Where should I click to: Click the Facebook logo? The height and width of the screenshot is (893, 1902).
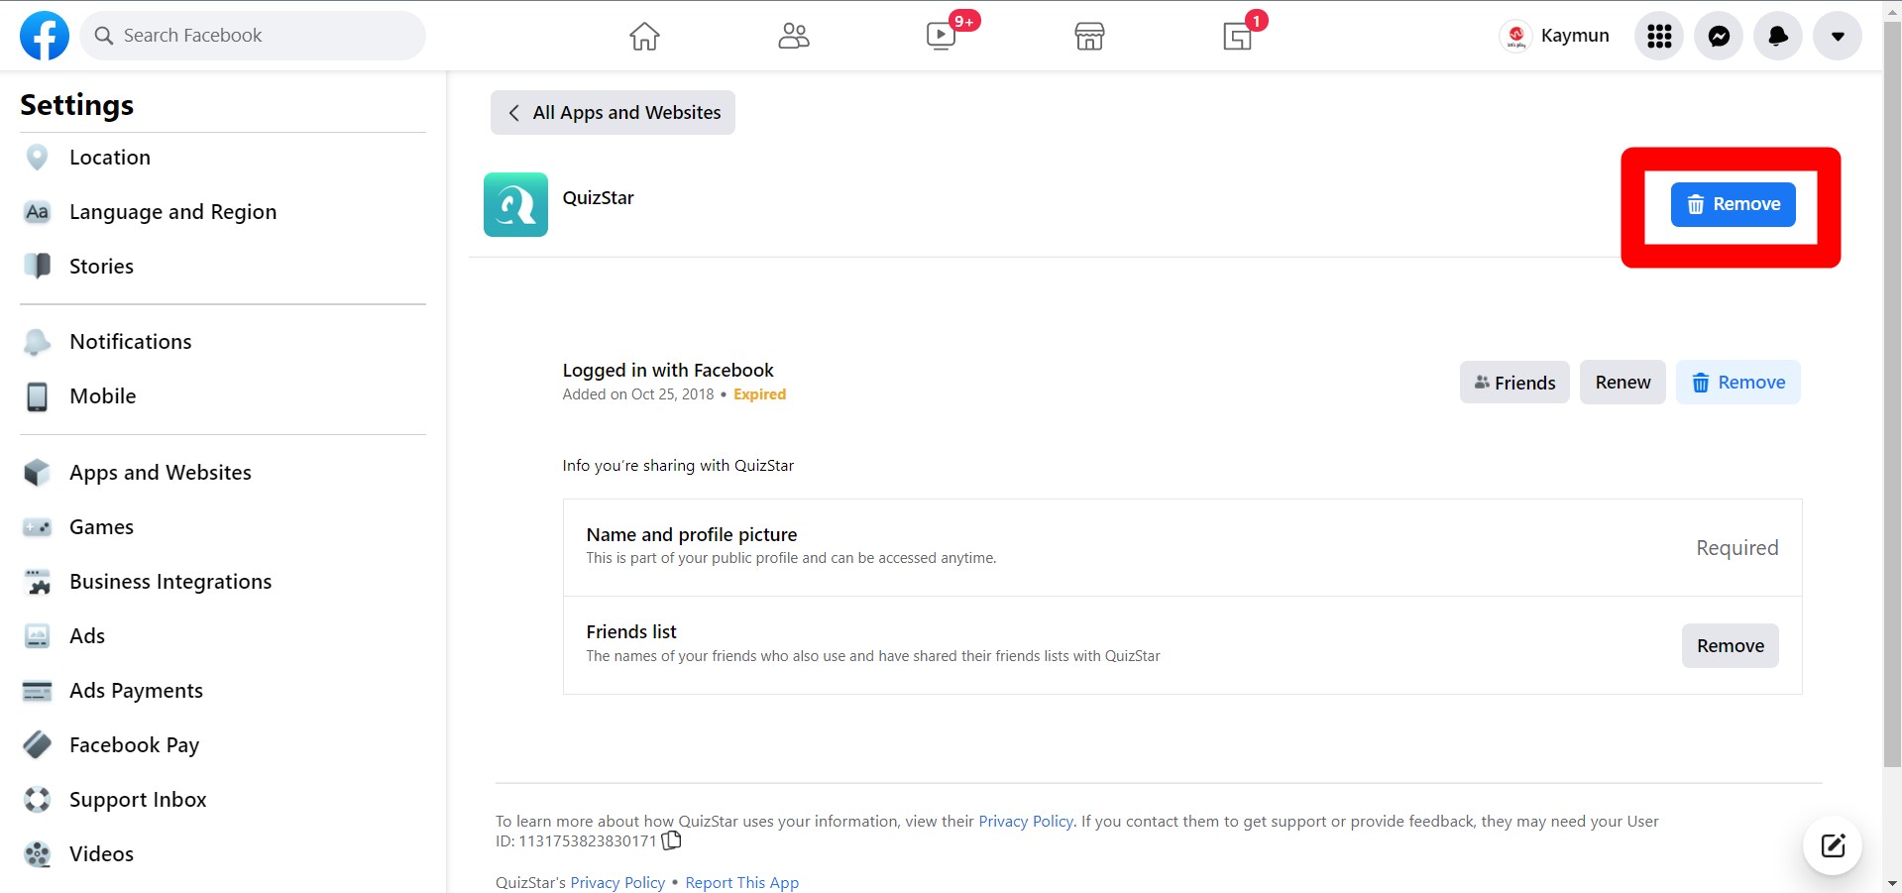point(45,36)
